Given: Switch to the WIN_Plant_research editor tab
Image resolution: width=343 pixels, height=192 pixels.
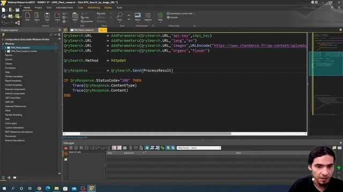Looking at the screenshot, I should (84, 30).
